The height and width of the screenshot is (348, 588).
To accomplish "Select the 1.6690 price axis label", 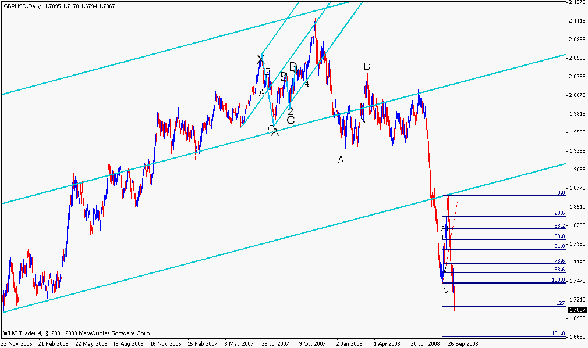I will point(578,337).
